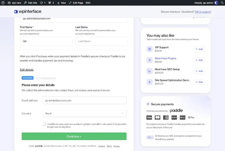225x151 pixels.
Task: Add Must-Have Plugins to the order
Action: point(199,60)
